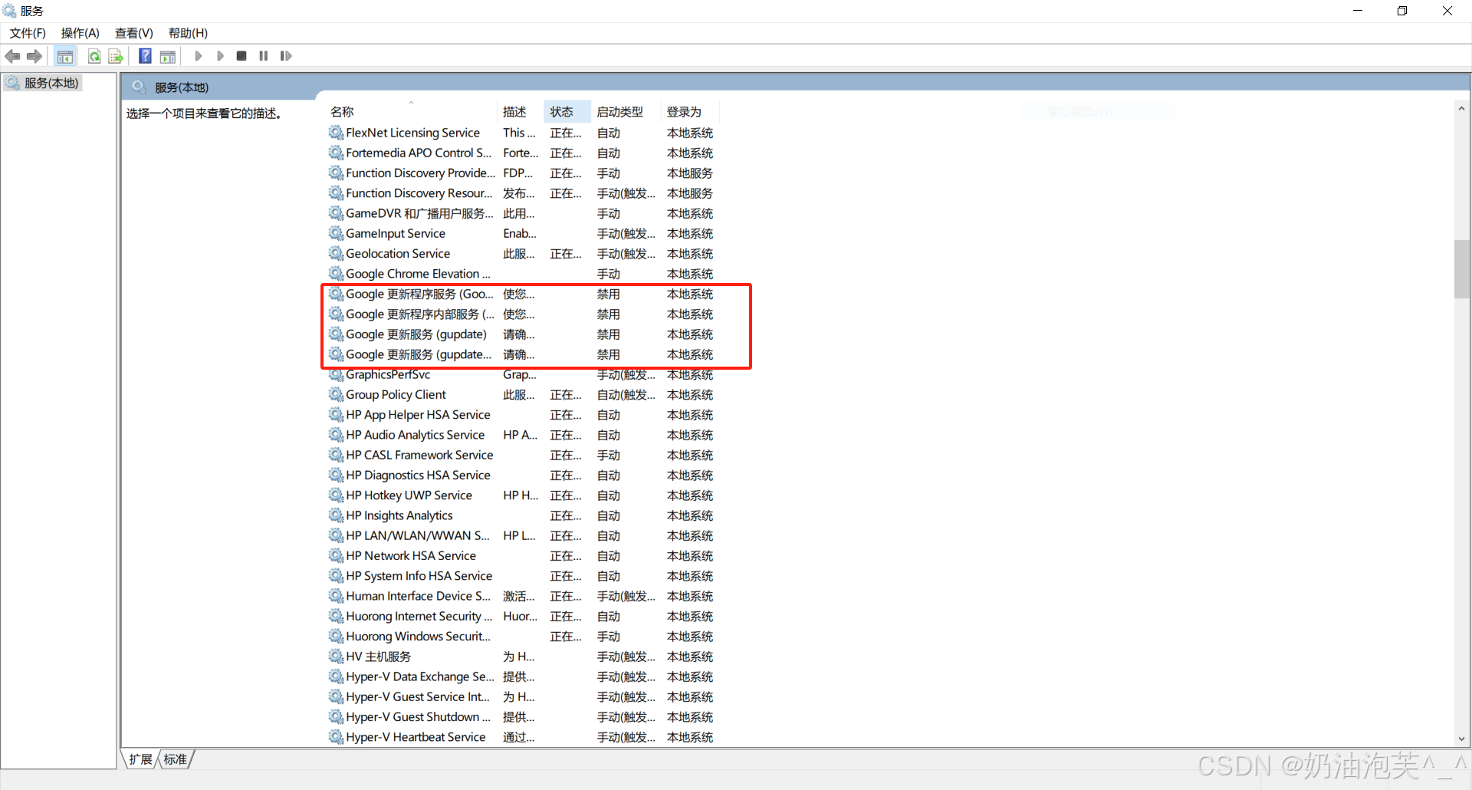Click the gear icon of HP Hotkey UWP Service
The height and width of the screenshot is (790, 1472).
pyautogui.click(x=336, y=495)
